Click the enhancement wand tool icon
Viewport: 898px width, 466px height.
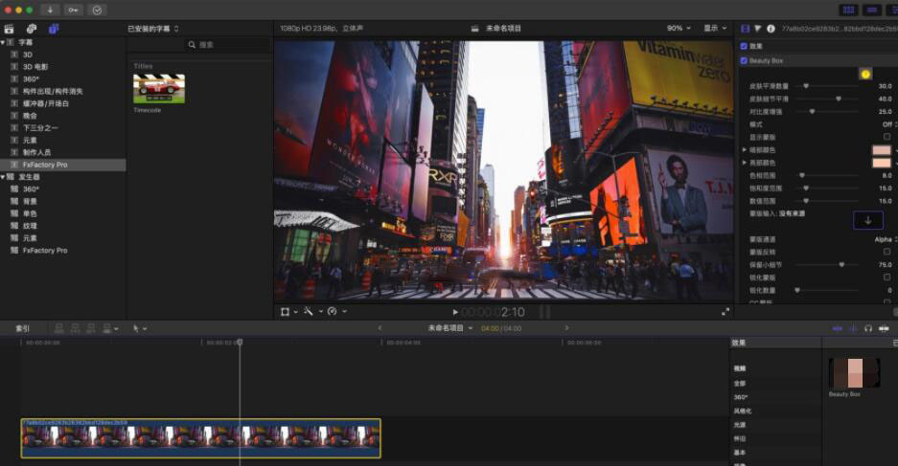pos(308,311)
